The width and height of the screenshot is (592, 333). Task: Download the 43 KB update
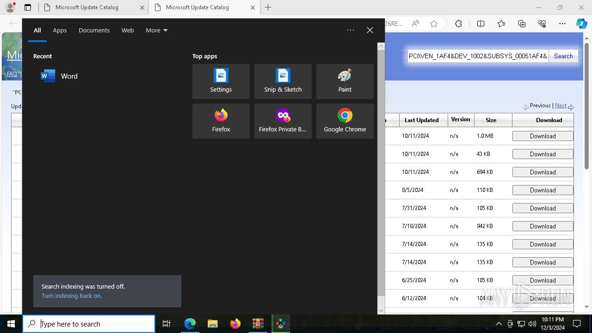[543, 154]
